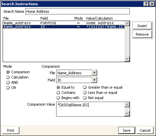Image resolution: width=156 pixels, height=136 pixels.
Task: Click the Field combo box showing ID
Action: (x=77, y=80)
